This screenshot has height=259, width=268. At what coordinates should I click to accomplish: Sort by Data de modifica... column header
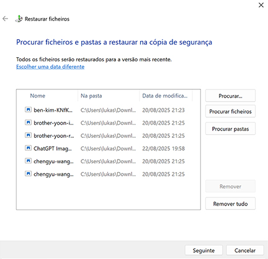(x=166, y=96)
